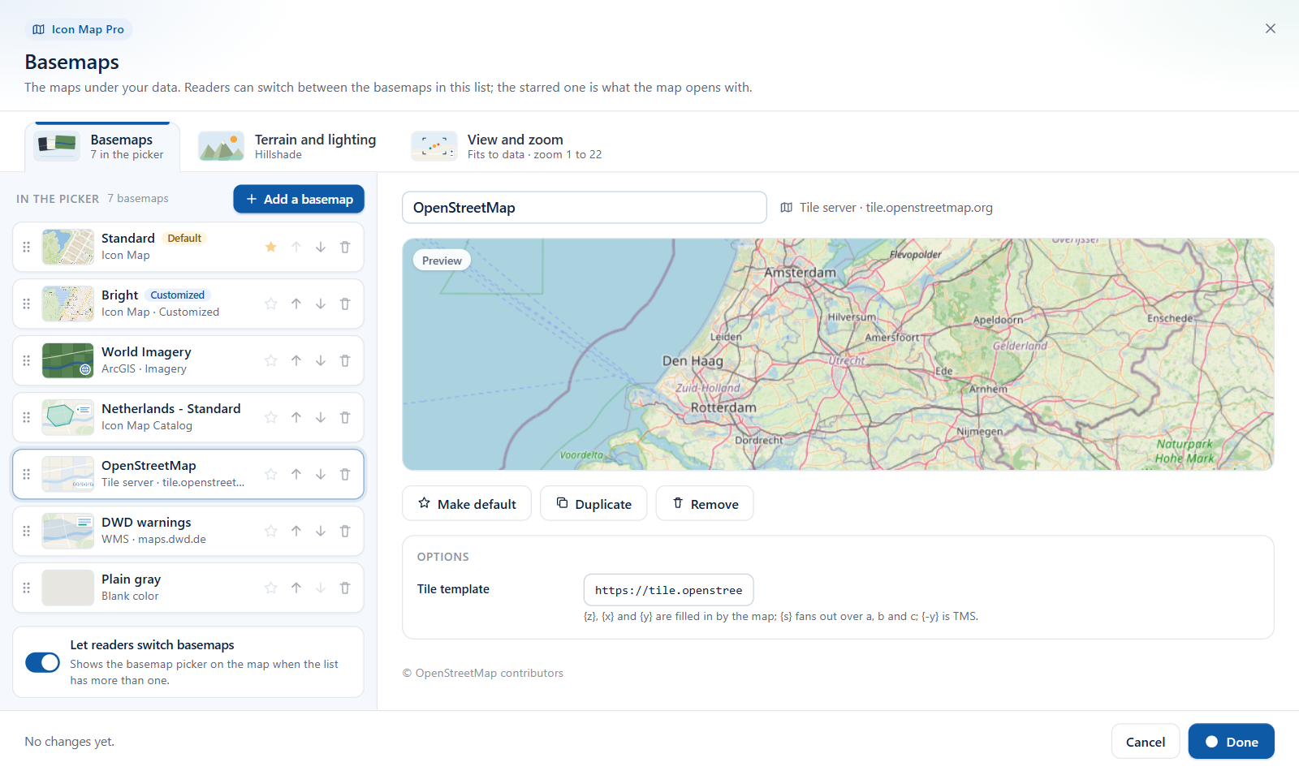Click the map preview image

pyautogui.click(x=838, y=355)
